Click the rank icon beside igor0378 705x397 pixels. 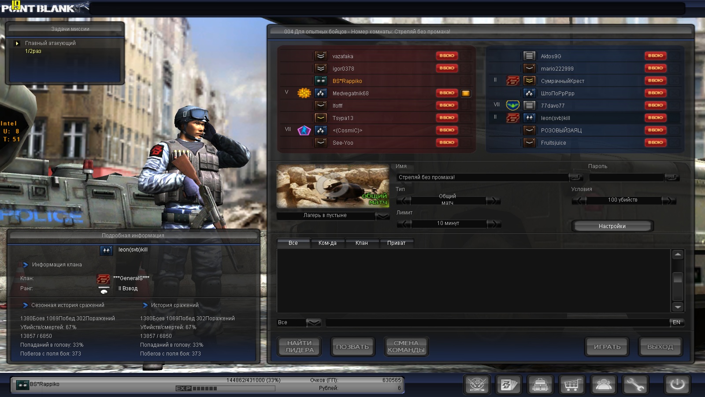(321, 68)
